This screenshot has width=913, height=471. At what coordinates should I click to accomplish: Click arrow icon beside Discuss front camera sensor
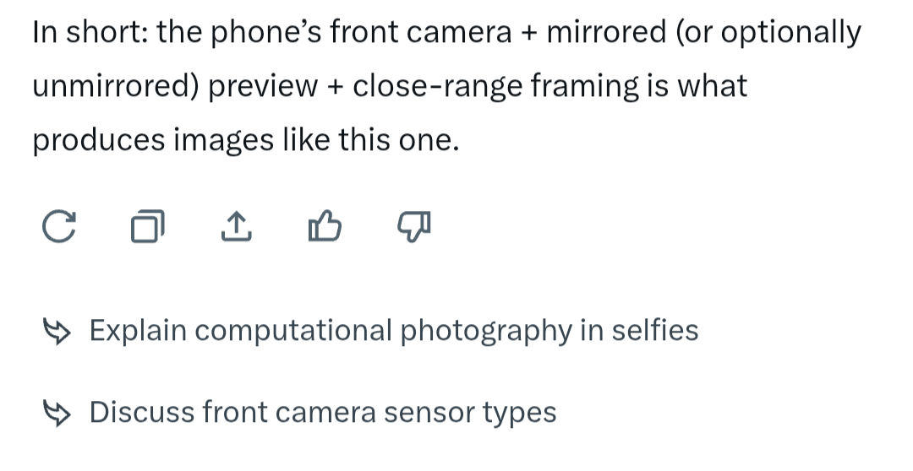pos(57,413)
